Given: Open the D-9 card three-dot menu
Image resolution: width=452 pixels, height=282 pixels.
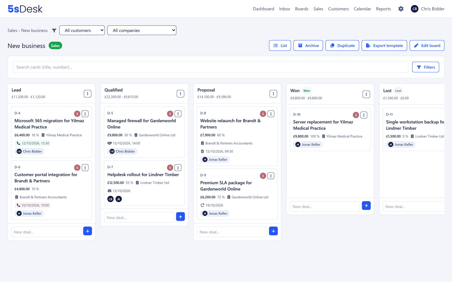Looking at the screenshot, I should coord(271,176).
